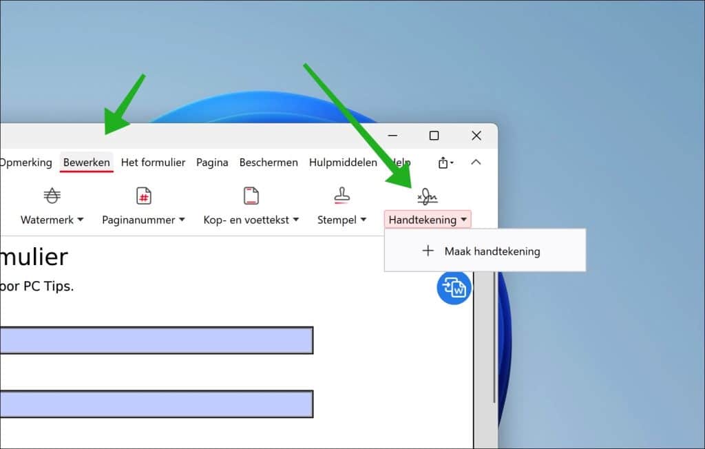The width and height of the screenshot is (705, 449).
Task: Click the Paginanummer hash page icon
Action: click(x=143, y=196)
